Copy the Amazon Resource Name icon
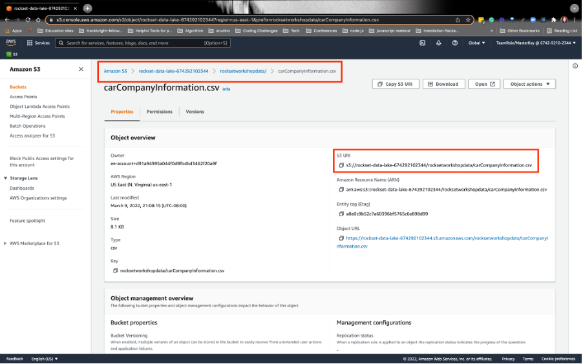 341,190
